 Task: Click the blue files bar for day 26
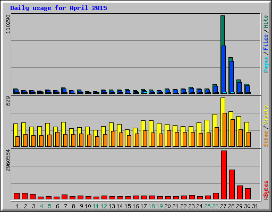coord(216,90)
